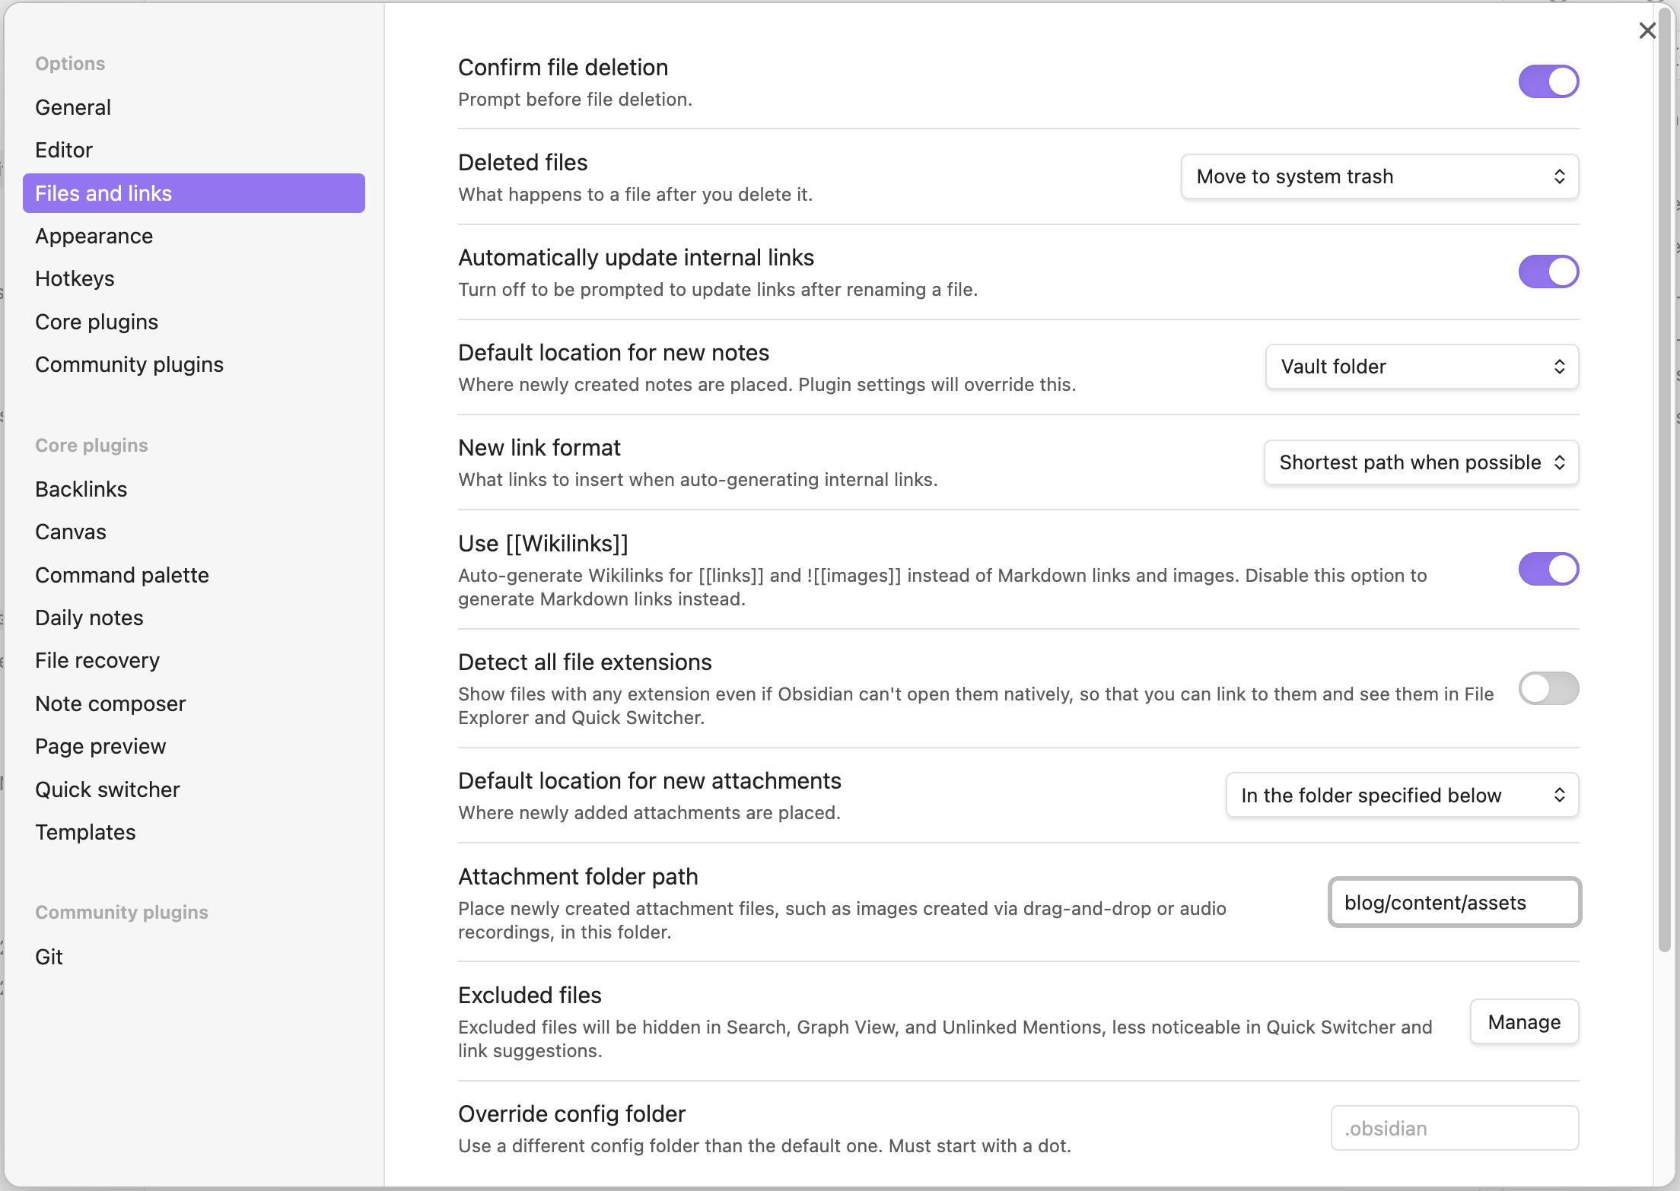The image size is (1680, 1191).
Task: Focus the Override config folder field
Action: click(1454, 1129)
